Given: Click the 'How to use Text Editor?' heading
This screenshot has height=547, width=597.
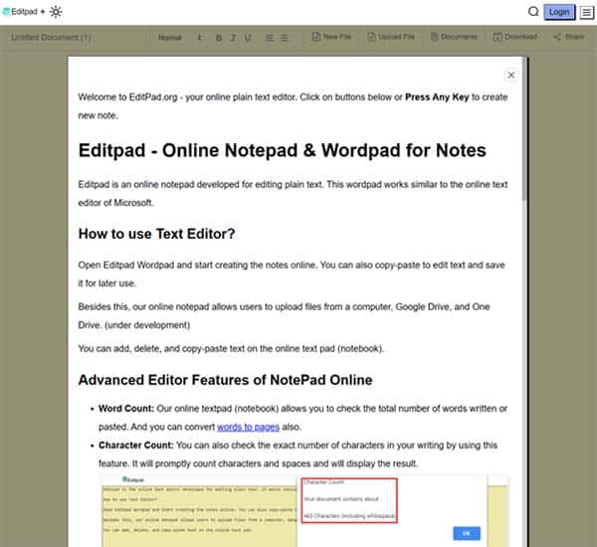Looking at the screenshot, I should point(156,234).
